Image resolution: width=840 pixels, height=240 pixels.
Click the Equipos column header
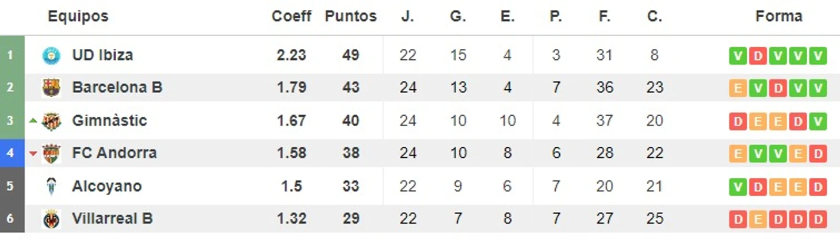pos(78,16)
